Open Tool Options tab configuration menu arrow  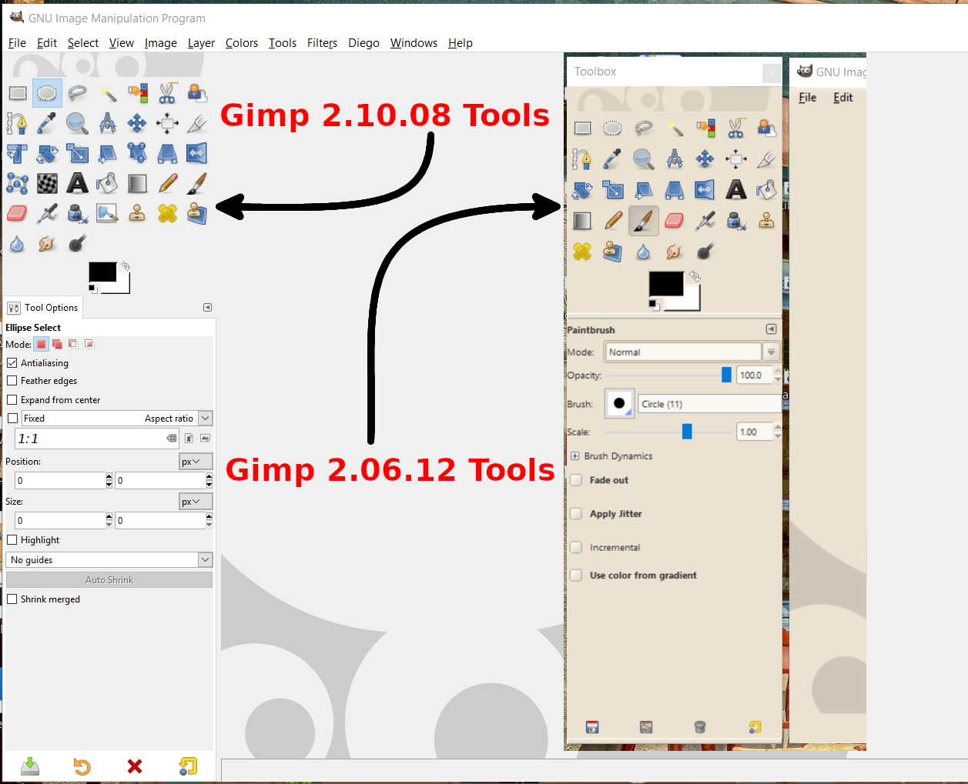[x=207, y=307]
